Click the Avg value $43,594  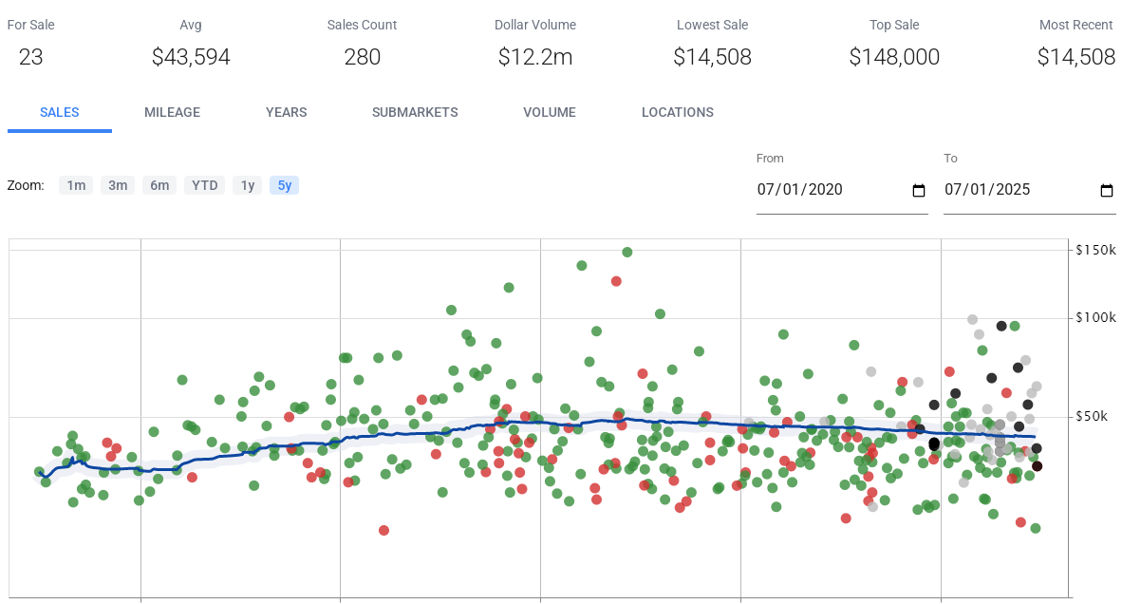(191, 57)
